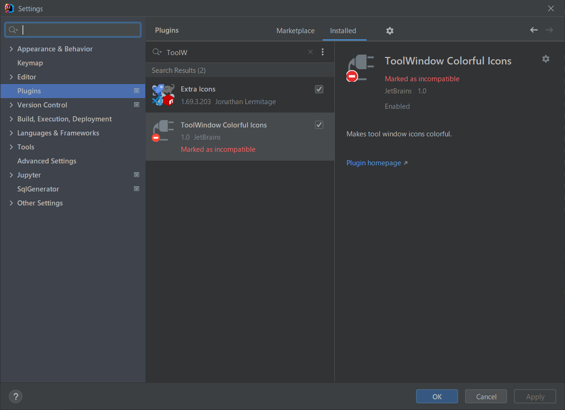Viewport: 565px width, 410px height.
Task: Clear the plugin search text
Action: [310, 52]
